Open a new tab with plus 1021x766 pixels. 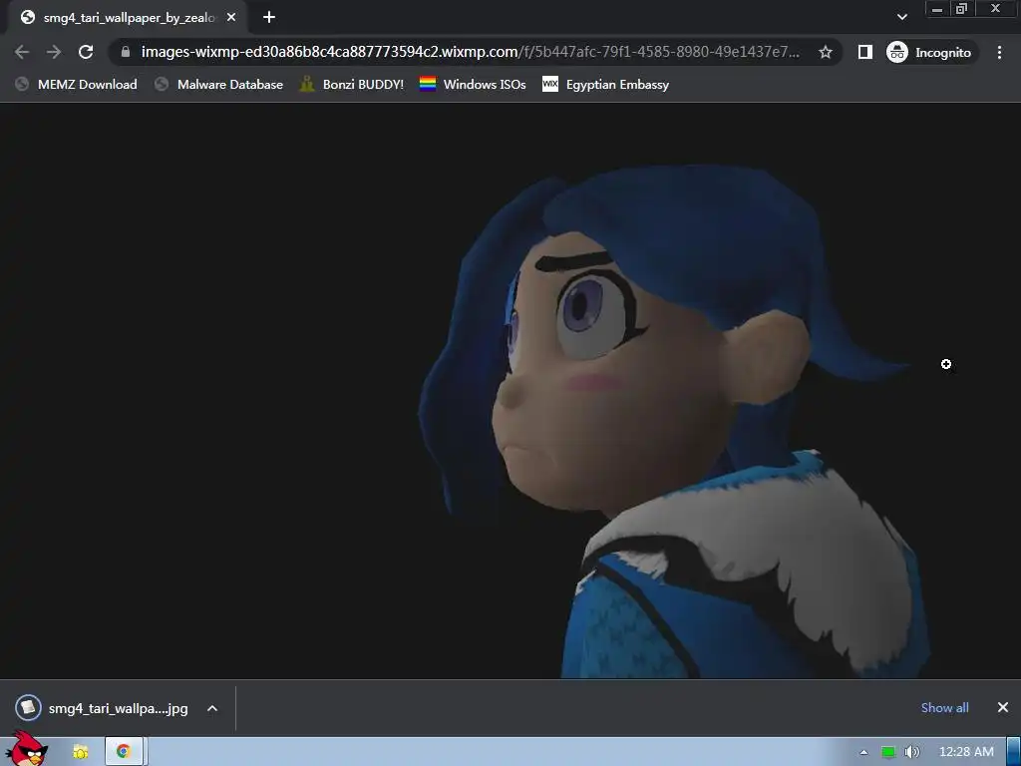pyautogui.click(x=269, y=18)
